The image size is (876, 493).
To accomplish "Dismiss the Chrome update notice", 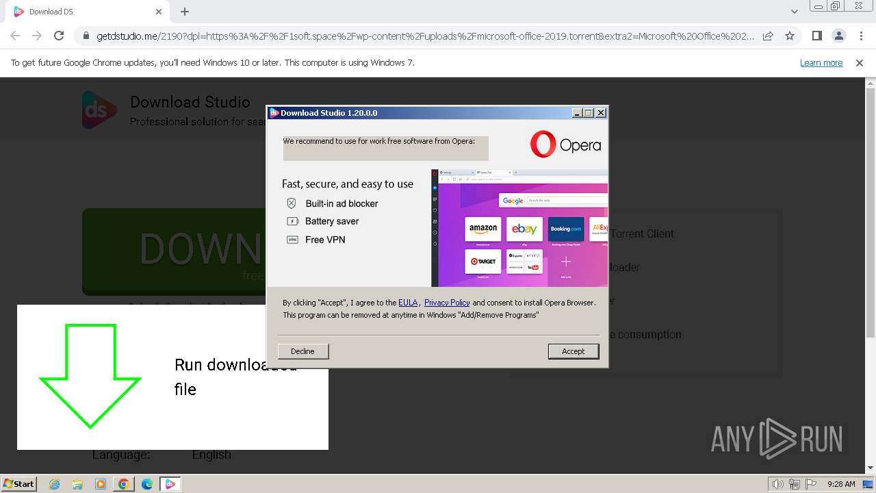I will pyautogui.click(x=860, y=63).
